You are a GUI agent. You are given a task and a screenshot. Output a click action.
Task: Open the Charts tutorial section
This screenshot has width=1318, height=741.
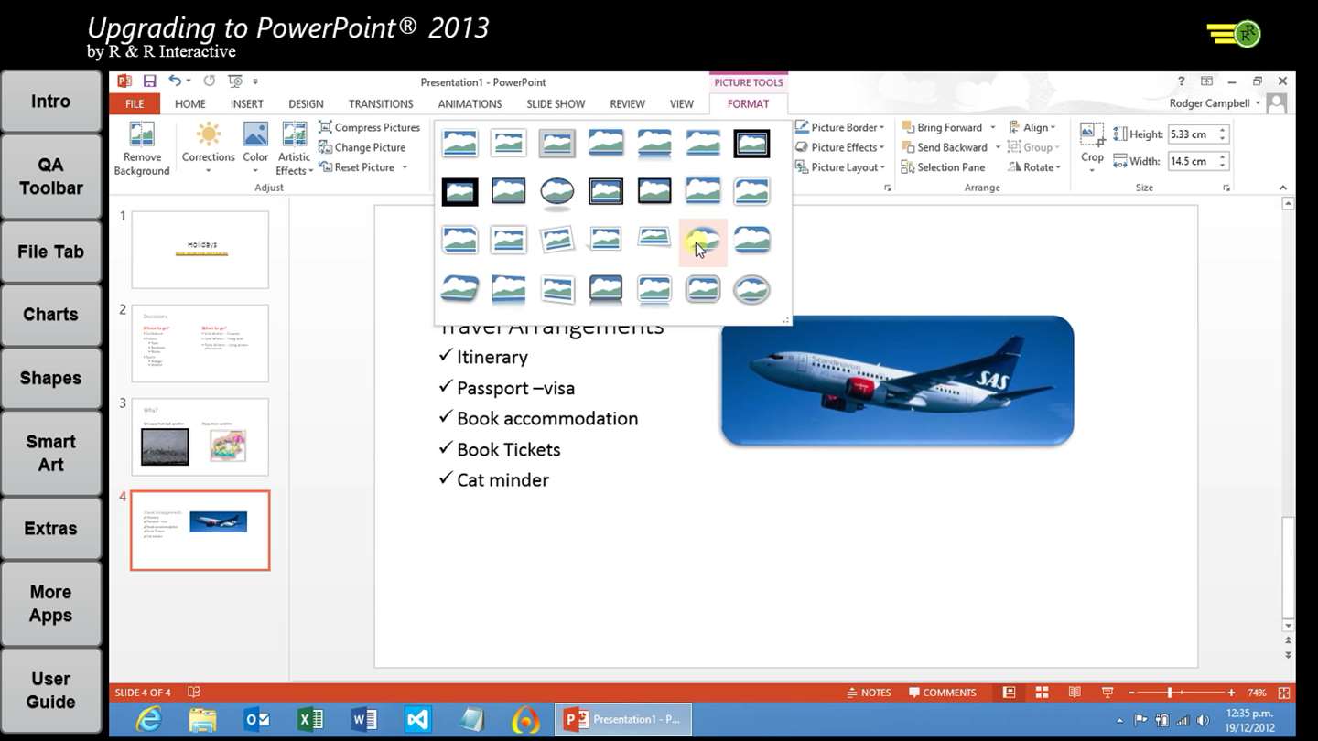tap(50, 315)
